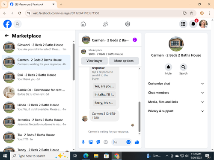The image size is (214, 160).
Task: Go back with browser back arrow
Action: point(5,13)
